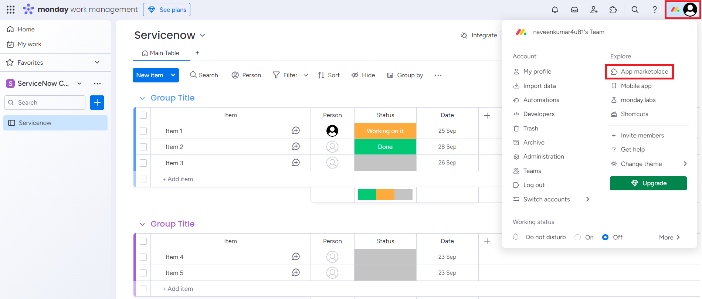702x299 pixels.
Task: Click assigned person avatar for Item 1
Action: pyautogui.click(x=332, y=131)
